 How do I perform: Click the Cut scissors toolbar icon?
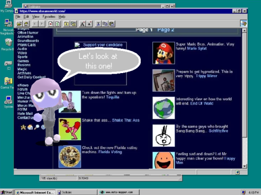(98, 24)
